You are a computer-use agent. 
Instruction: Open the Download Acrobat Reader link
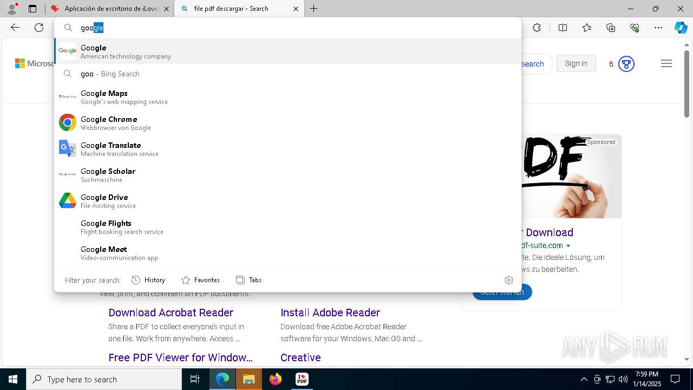171,313
